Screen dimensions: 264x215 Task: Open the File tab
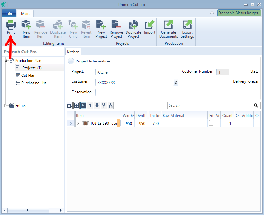click(x=9, y=13)
